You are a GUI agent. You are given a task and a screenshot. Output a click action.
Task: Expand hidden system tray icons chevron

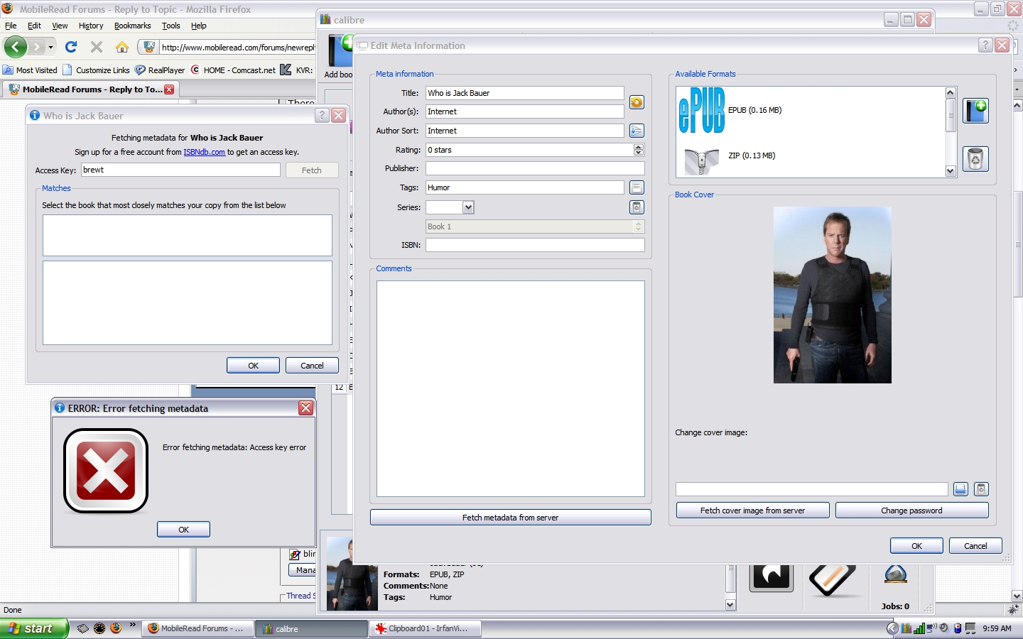pyautogui.click(x=893, y=628)
